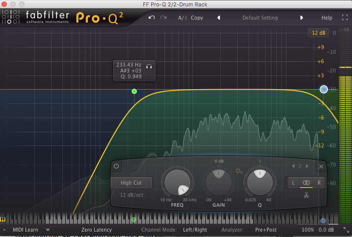
Task: Click the scissors split band icon
Action: pyautogui.click(x=306, y=195)
